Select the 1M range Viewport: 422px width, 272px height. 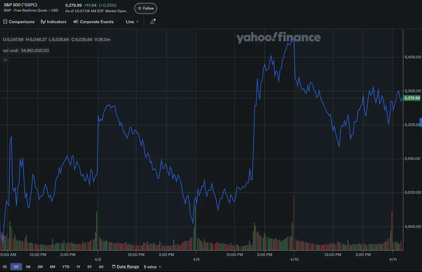pos(28,267)
